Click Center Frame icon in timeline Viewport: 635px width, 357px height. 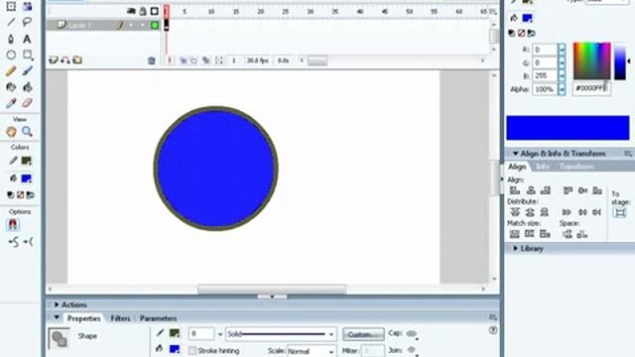[x=170, y=60]
